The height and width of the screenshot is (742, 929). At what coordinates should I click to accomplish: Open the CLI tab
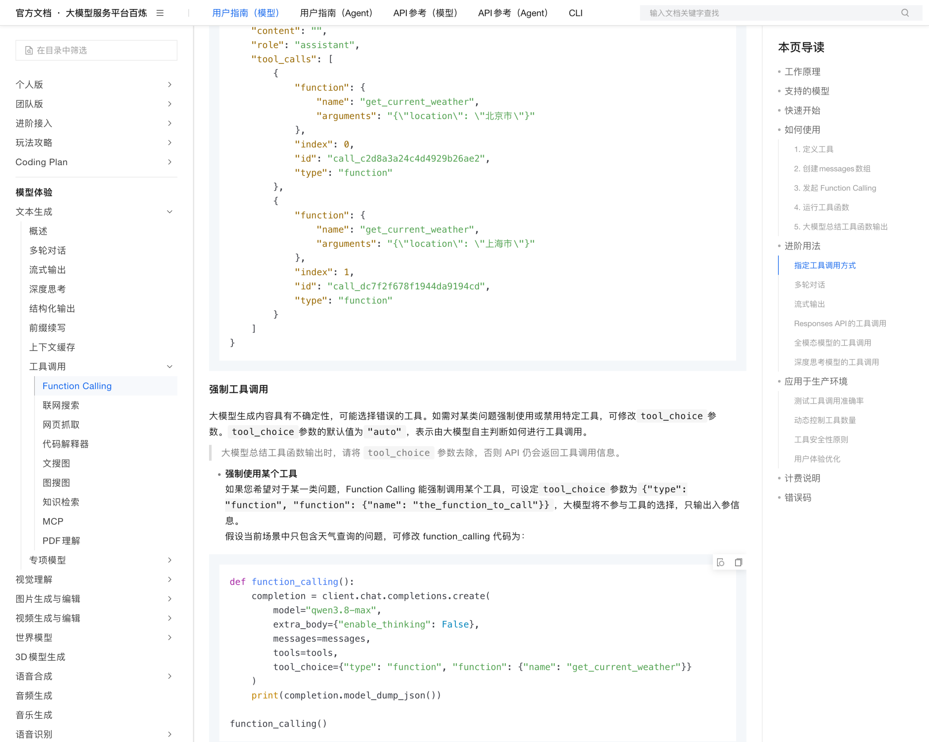point(575,13)
